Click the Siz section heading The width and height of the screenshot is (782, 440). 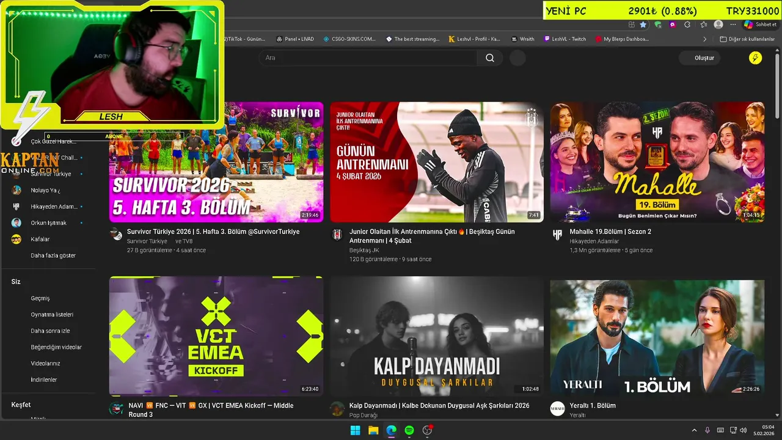[x=16, y=282]
